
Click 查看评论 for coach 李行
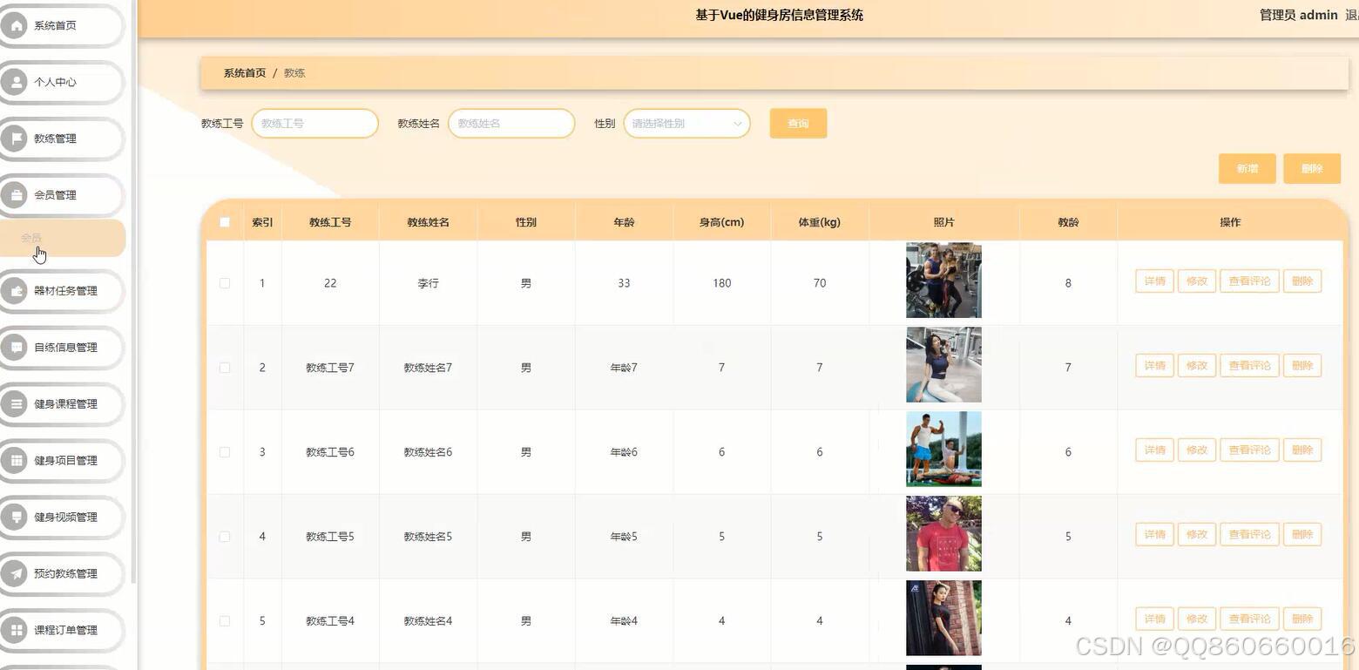click(x=1250, y=281)
